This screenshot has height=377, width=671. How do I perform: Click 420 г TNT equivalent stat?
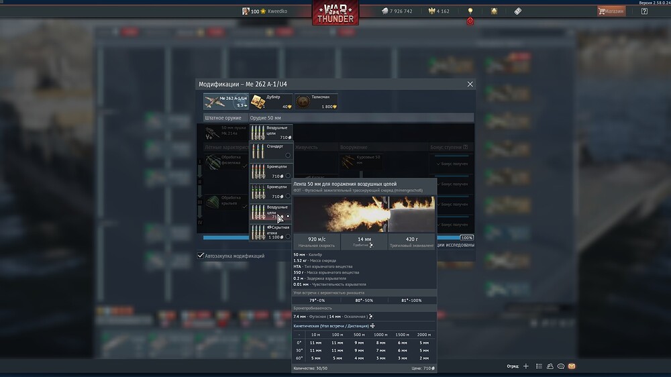411,241
